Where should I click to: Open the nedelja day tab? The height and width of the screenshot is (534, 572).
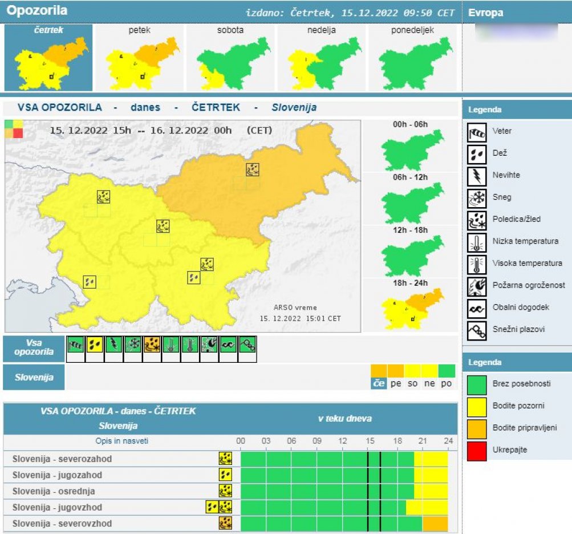pyautogui.click(x=322, y=57)
